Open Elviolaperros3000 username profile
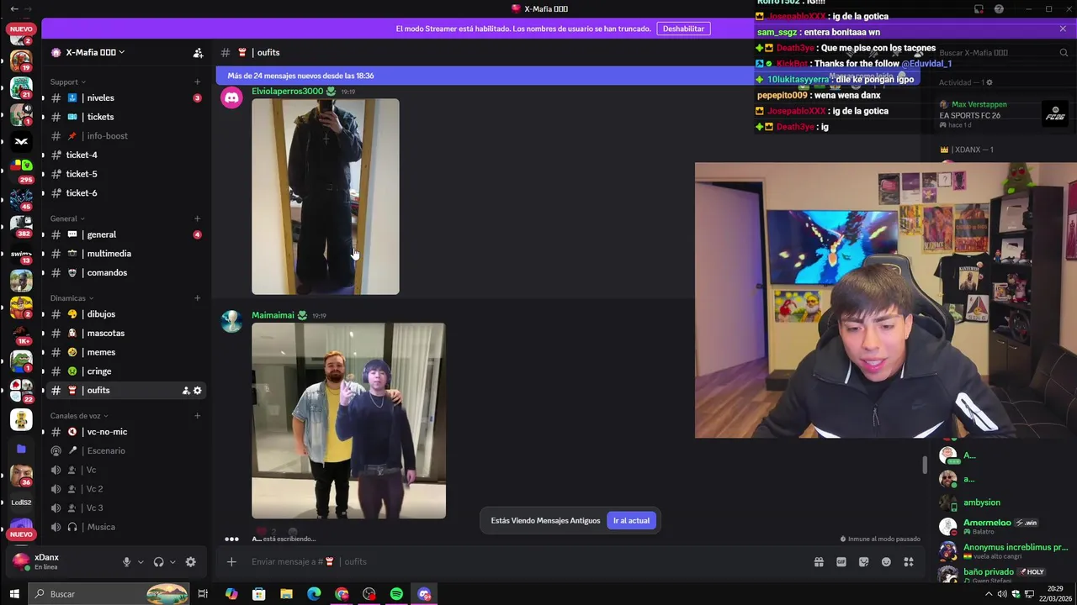This screenshot has width=1077, height=605. (287, 92)
